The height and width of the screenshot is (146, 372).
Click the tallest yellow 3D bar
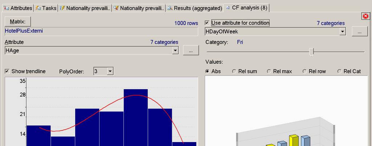coord(294,141)
